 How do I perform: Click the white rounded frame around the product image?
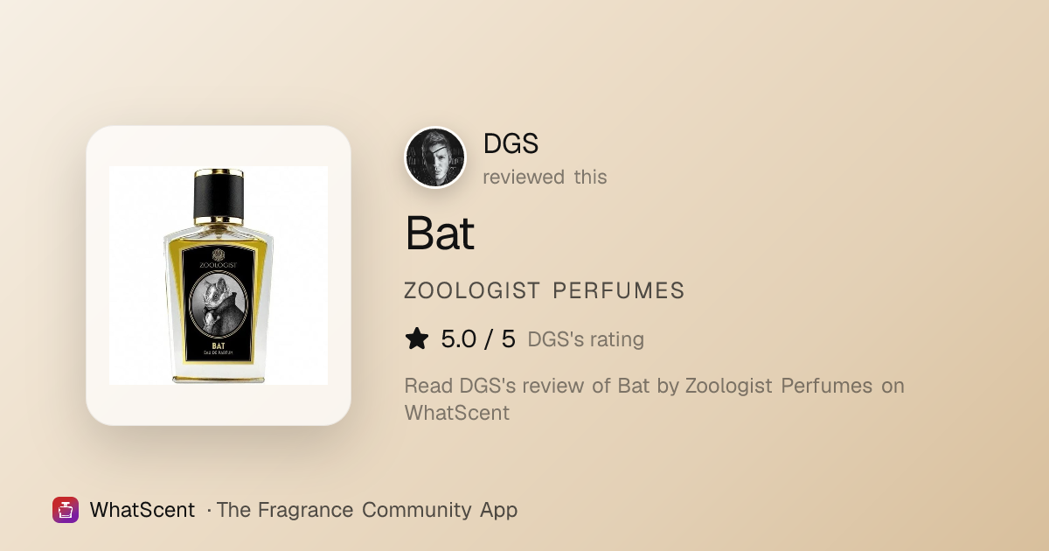tap(219, 275)
